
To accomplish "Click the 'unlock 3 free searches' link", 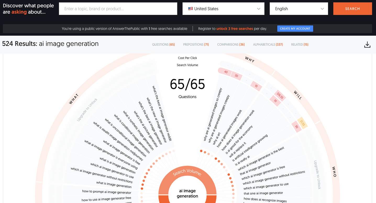I will [235, 29].
